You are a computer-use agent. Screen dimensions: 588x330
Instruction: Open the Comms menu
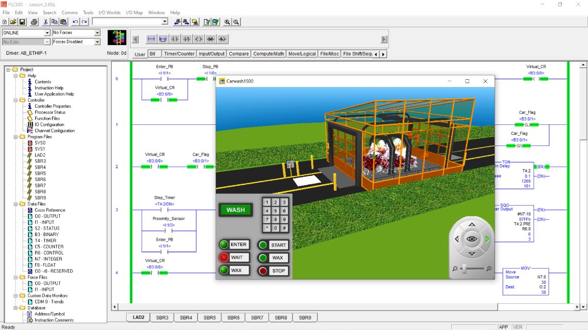click(69, 12)
